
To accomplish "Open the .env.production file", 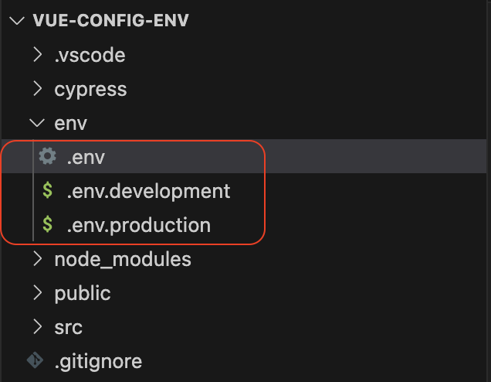I will point(138,225).
